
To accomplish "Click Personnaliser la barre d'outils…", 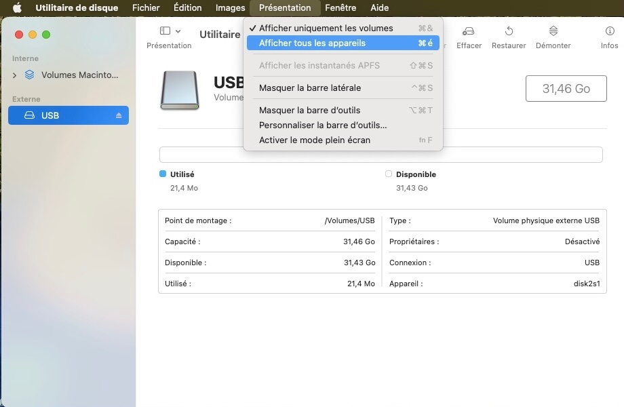I will [x=323, y=125].
